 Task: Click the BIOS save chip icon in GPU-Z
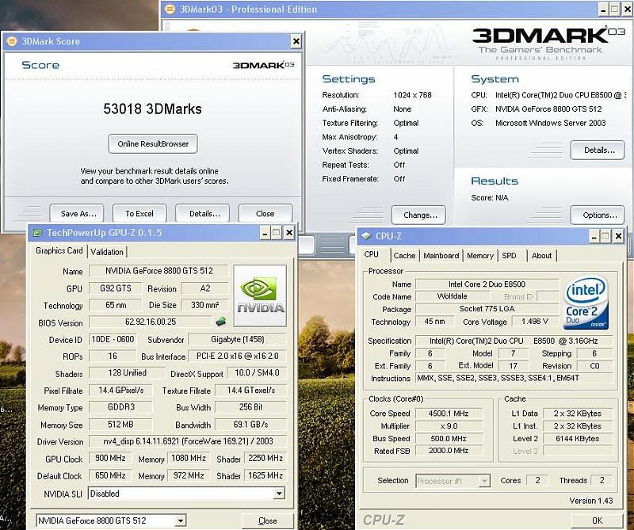(x=220, y=322)
